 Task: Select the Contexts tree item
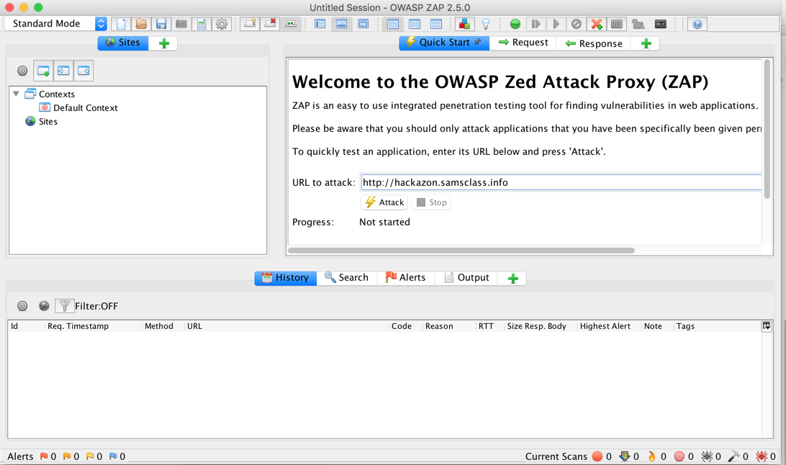[50, 94]
